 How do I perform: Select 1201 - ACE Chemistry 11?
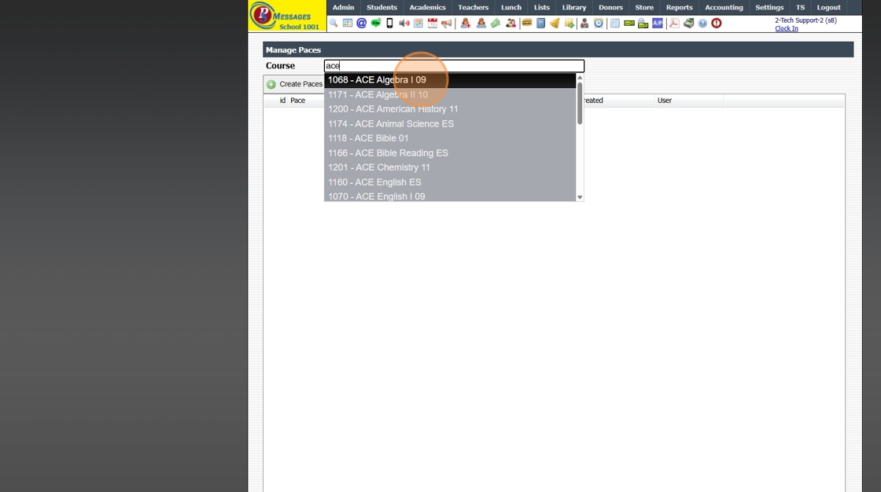[450, 167]
